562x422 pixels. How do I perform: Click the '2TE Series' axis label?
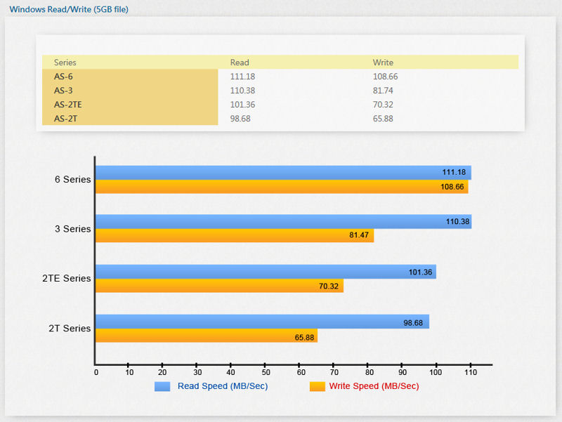(x=66, y=278)
